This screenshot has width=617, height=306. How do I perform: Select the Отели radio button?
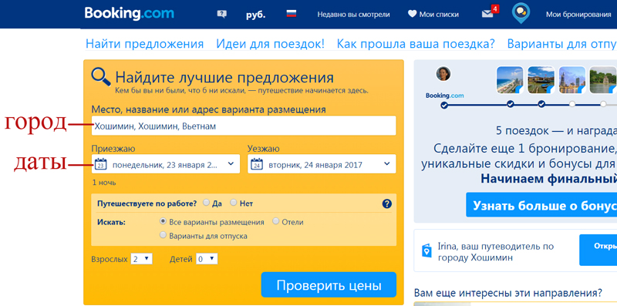(x=276, y=221)
